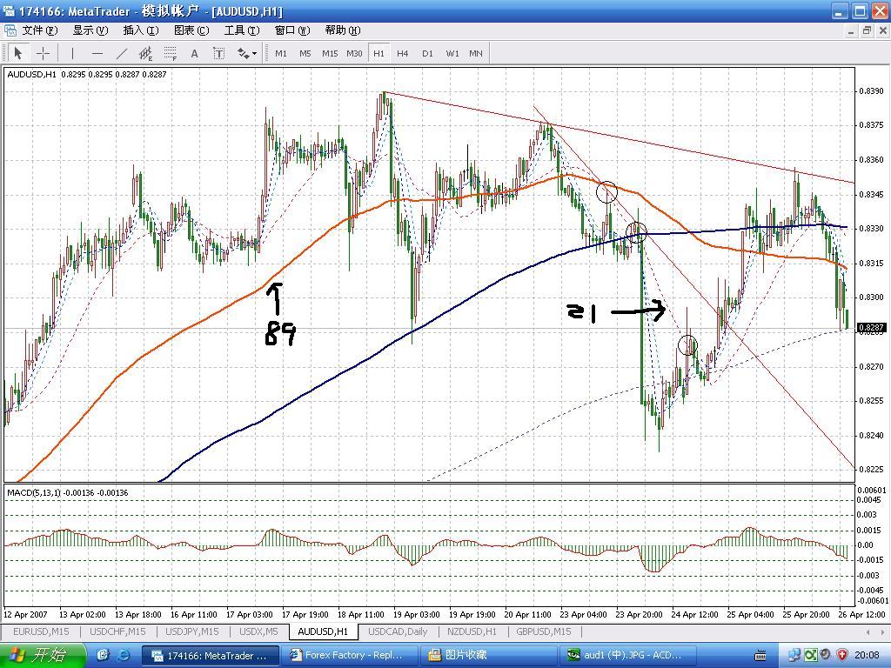Image resolution: width=891 pixels, height=668 pixels.
Task: Switch chart to M15 timeframe
Action: (x=330, y=53)
